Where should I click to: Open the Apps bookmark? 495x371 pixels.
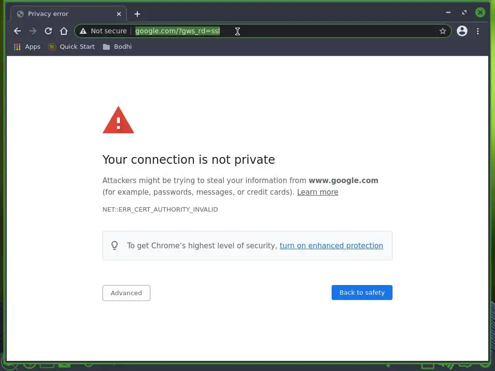tap(27, 47)
